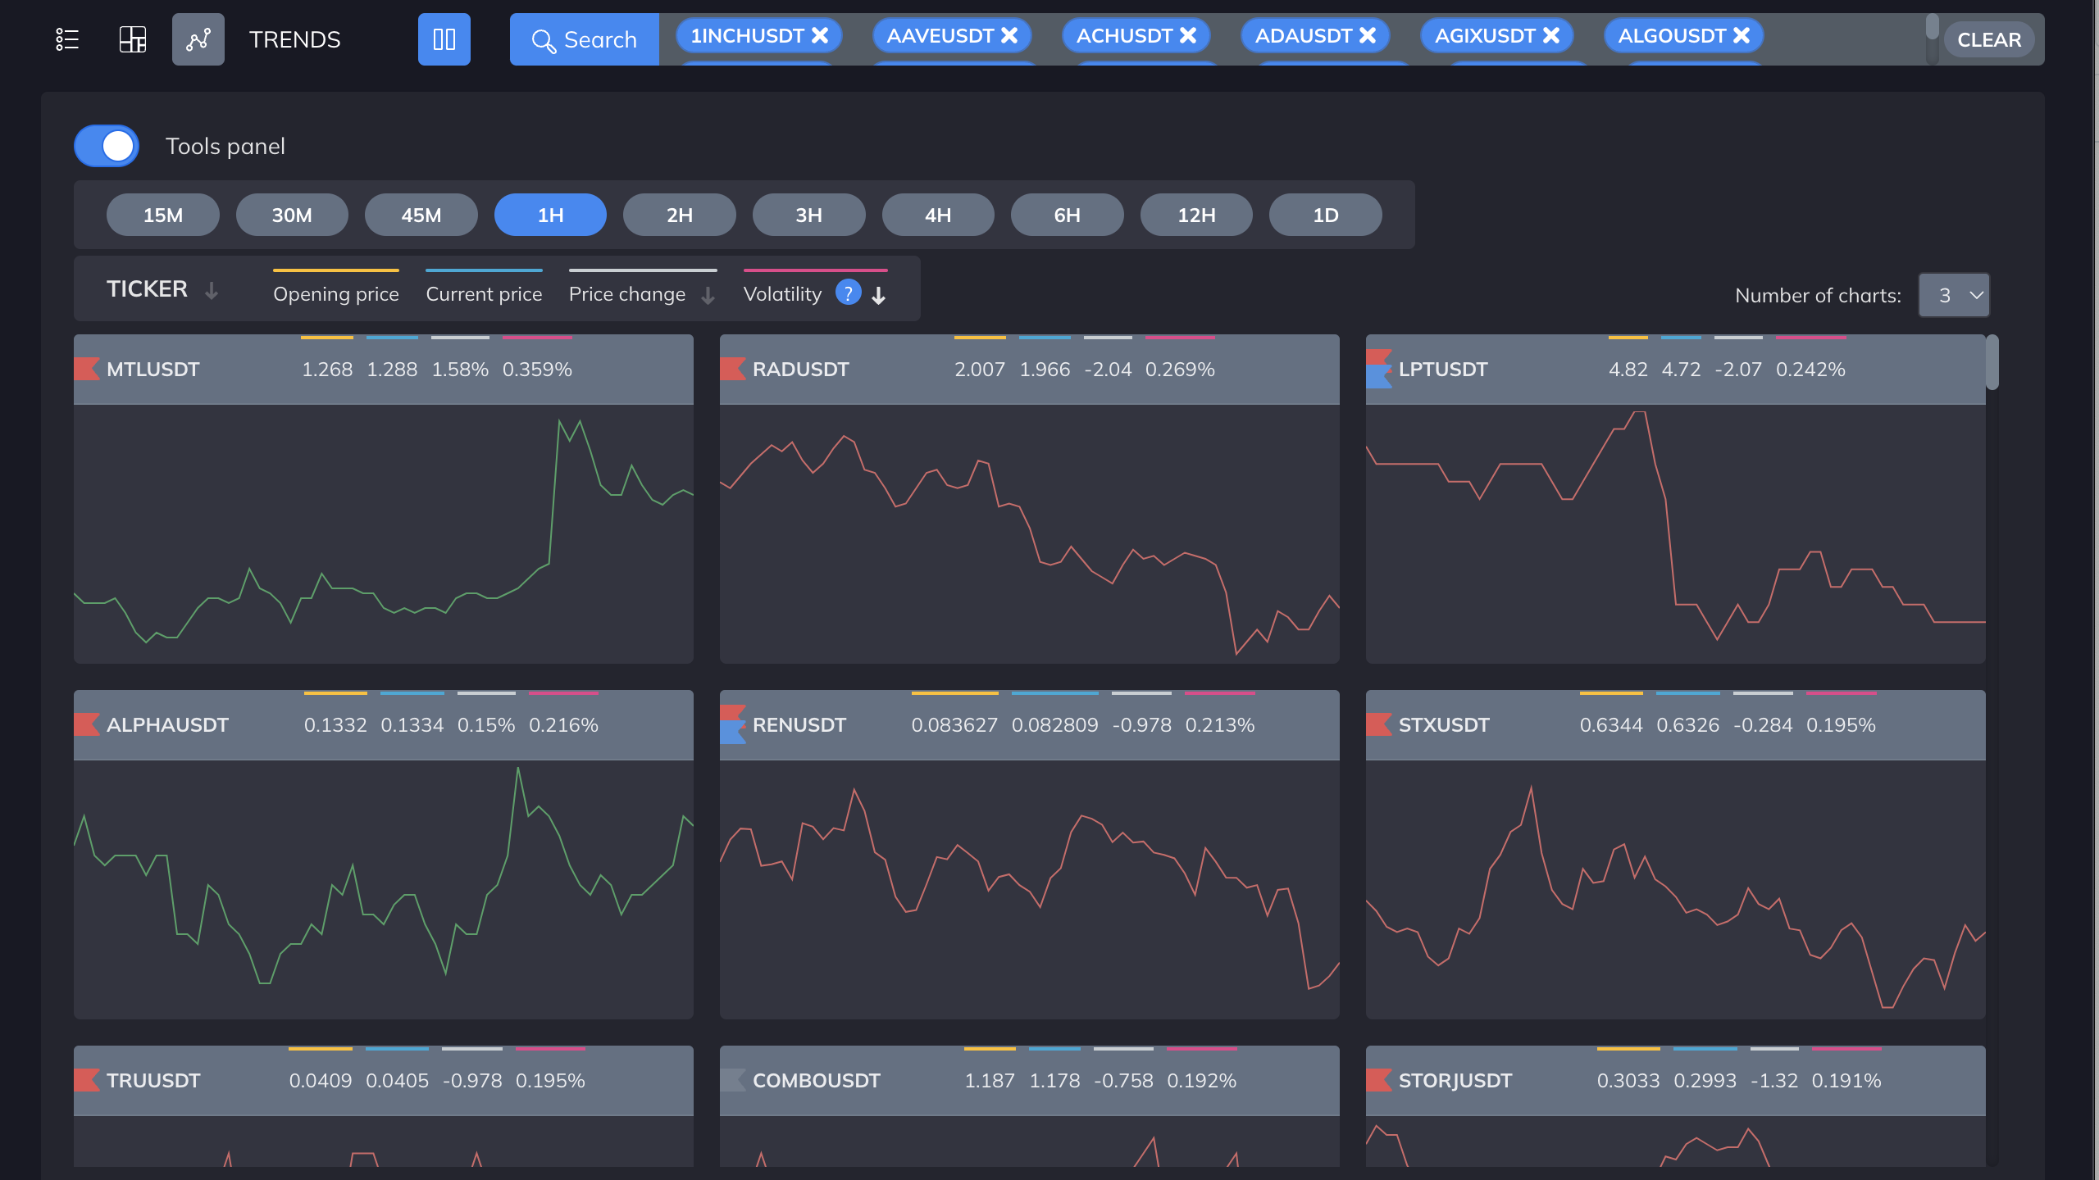Open the RADUSDT chart thumbnail
2099x1180 pixels.
[1029, 533]
